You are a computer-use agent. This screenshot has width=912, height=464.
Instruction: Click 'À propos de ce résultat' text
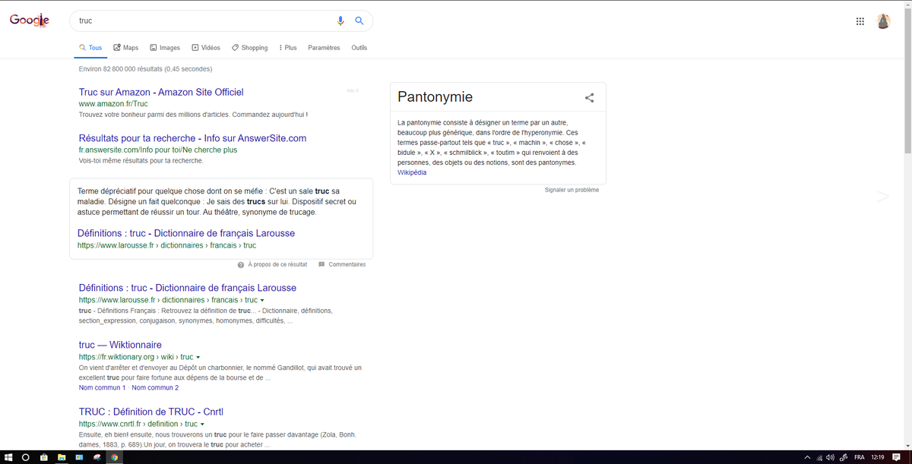(277, 264)
